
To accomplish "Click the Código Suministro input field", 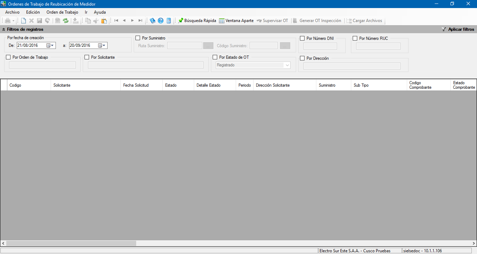I will click(x=264, y=46).
